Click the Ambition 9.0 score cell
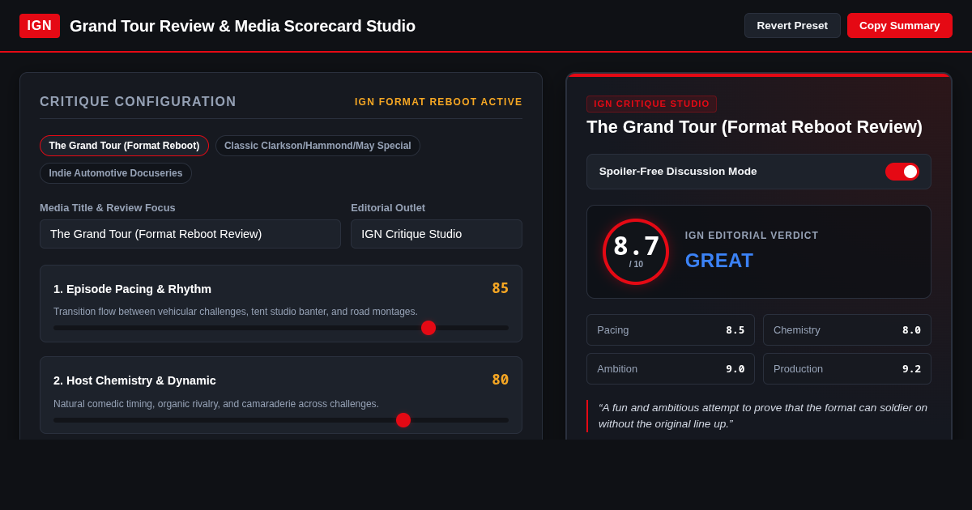972x510 pixels. [671, 369]
